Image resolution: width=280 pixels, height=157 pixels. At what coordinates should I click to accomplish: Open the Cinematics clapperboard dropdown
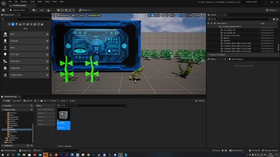point(49,10)
